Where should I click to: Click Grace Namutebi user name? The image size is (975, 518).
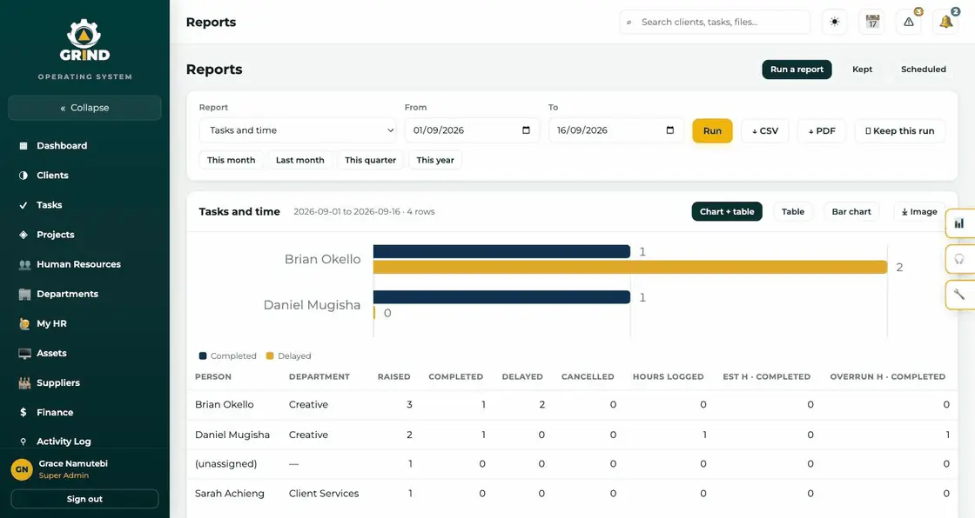tap(73, 464)
